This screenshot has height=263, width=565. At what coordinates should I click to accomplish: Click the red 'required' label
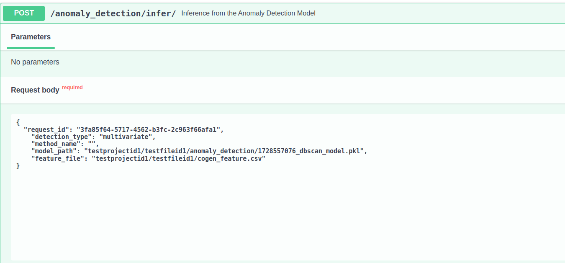(72, 88)
